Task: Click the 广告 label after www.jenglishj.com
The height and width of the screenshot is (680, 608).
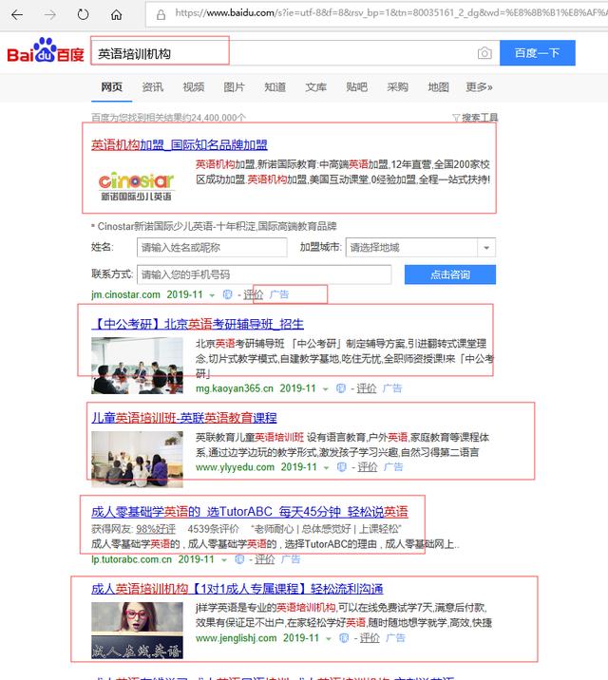Action: click(395, 638)
